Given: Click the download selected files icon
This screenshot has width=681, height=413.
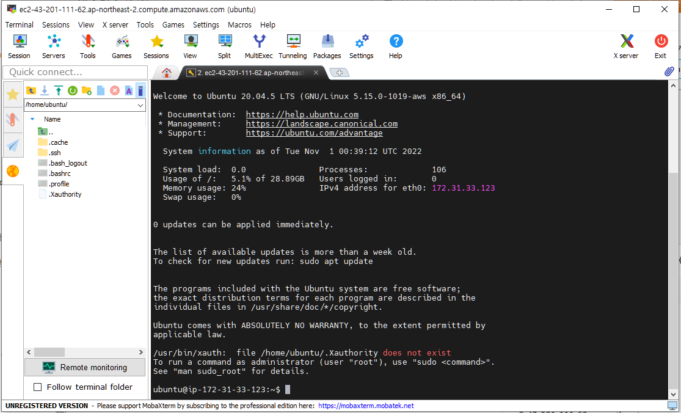Looking at the screenshot, I should (x=45, y=90).
